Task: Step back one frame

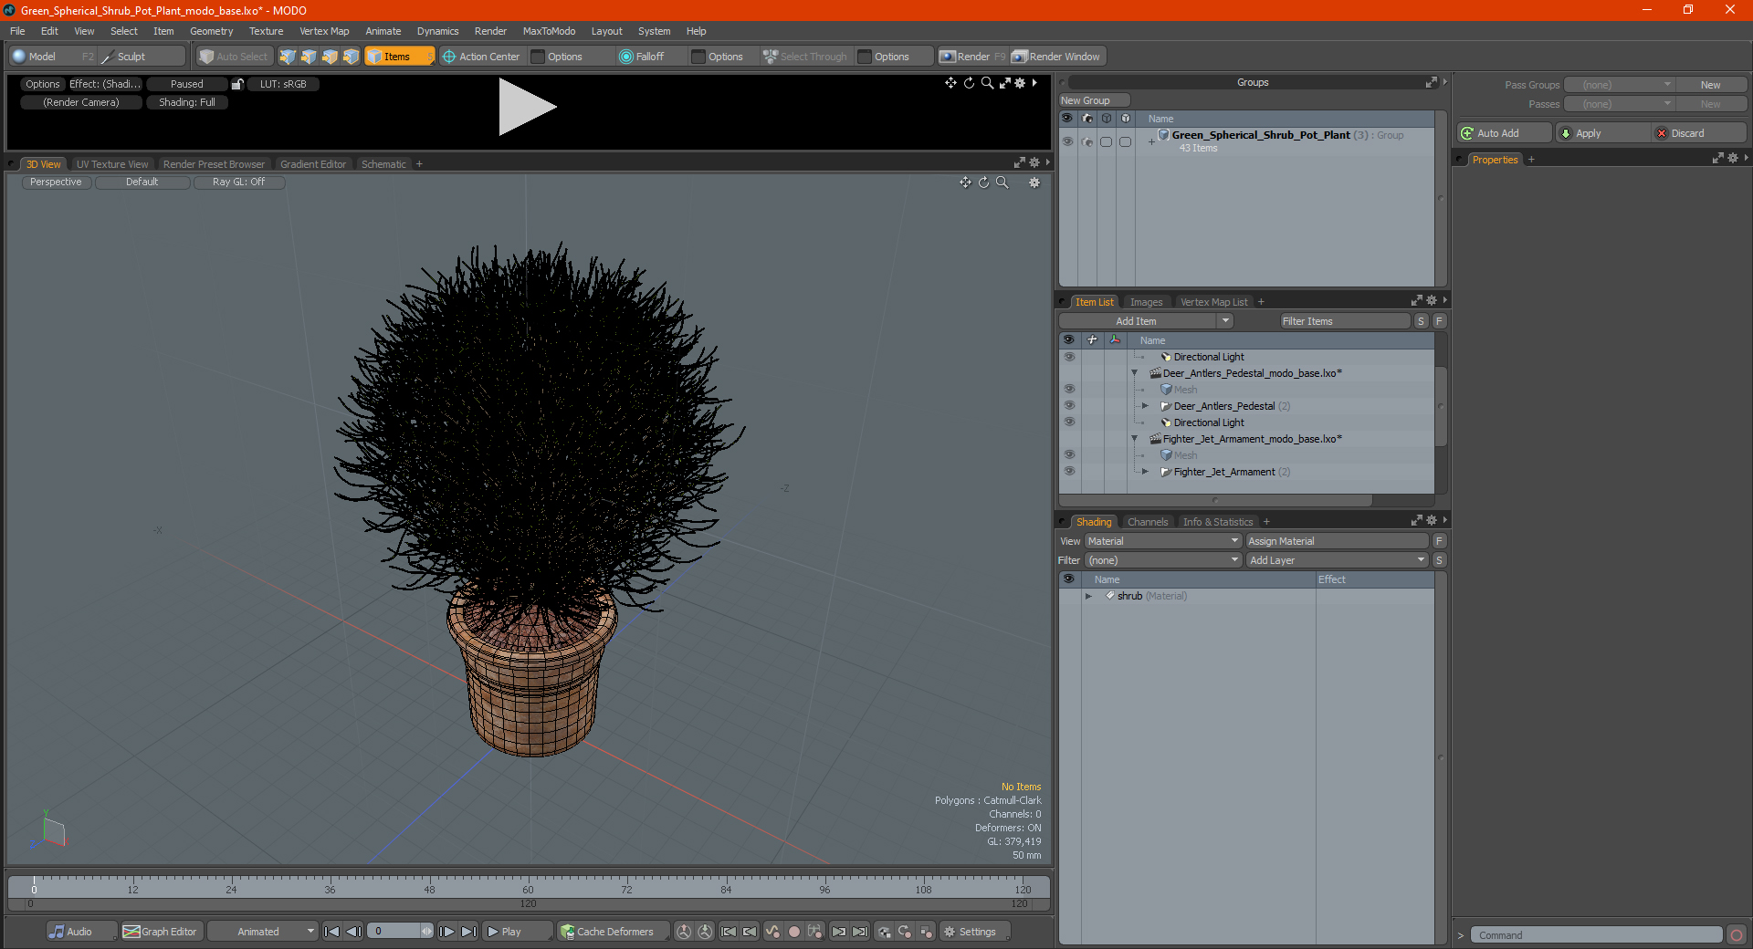Action: click(354, 932)
